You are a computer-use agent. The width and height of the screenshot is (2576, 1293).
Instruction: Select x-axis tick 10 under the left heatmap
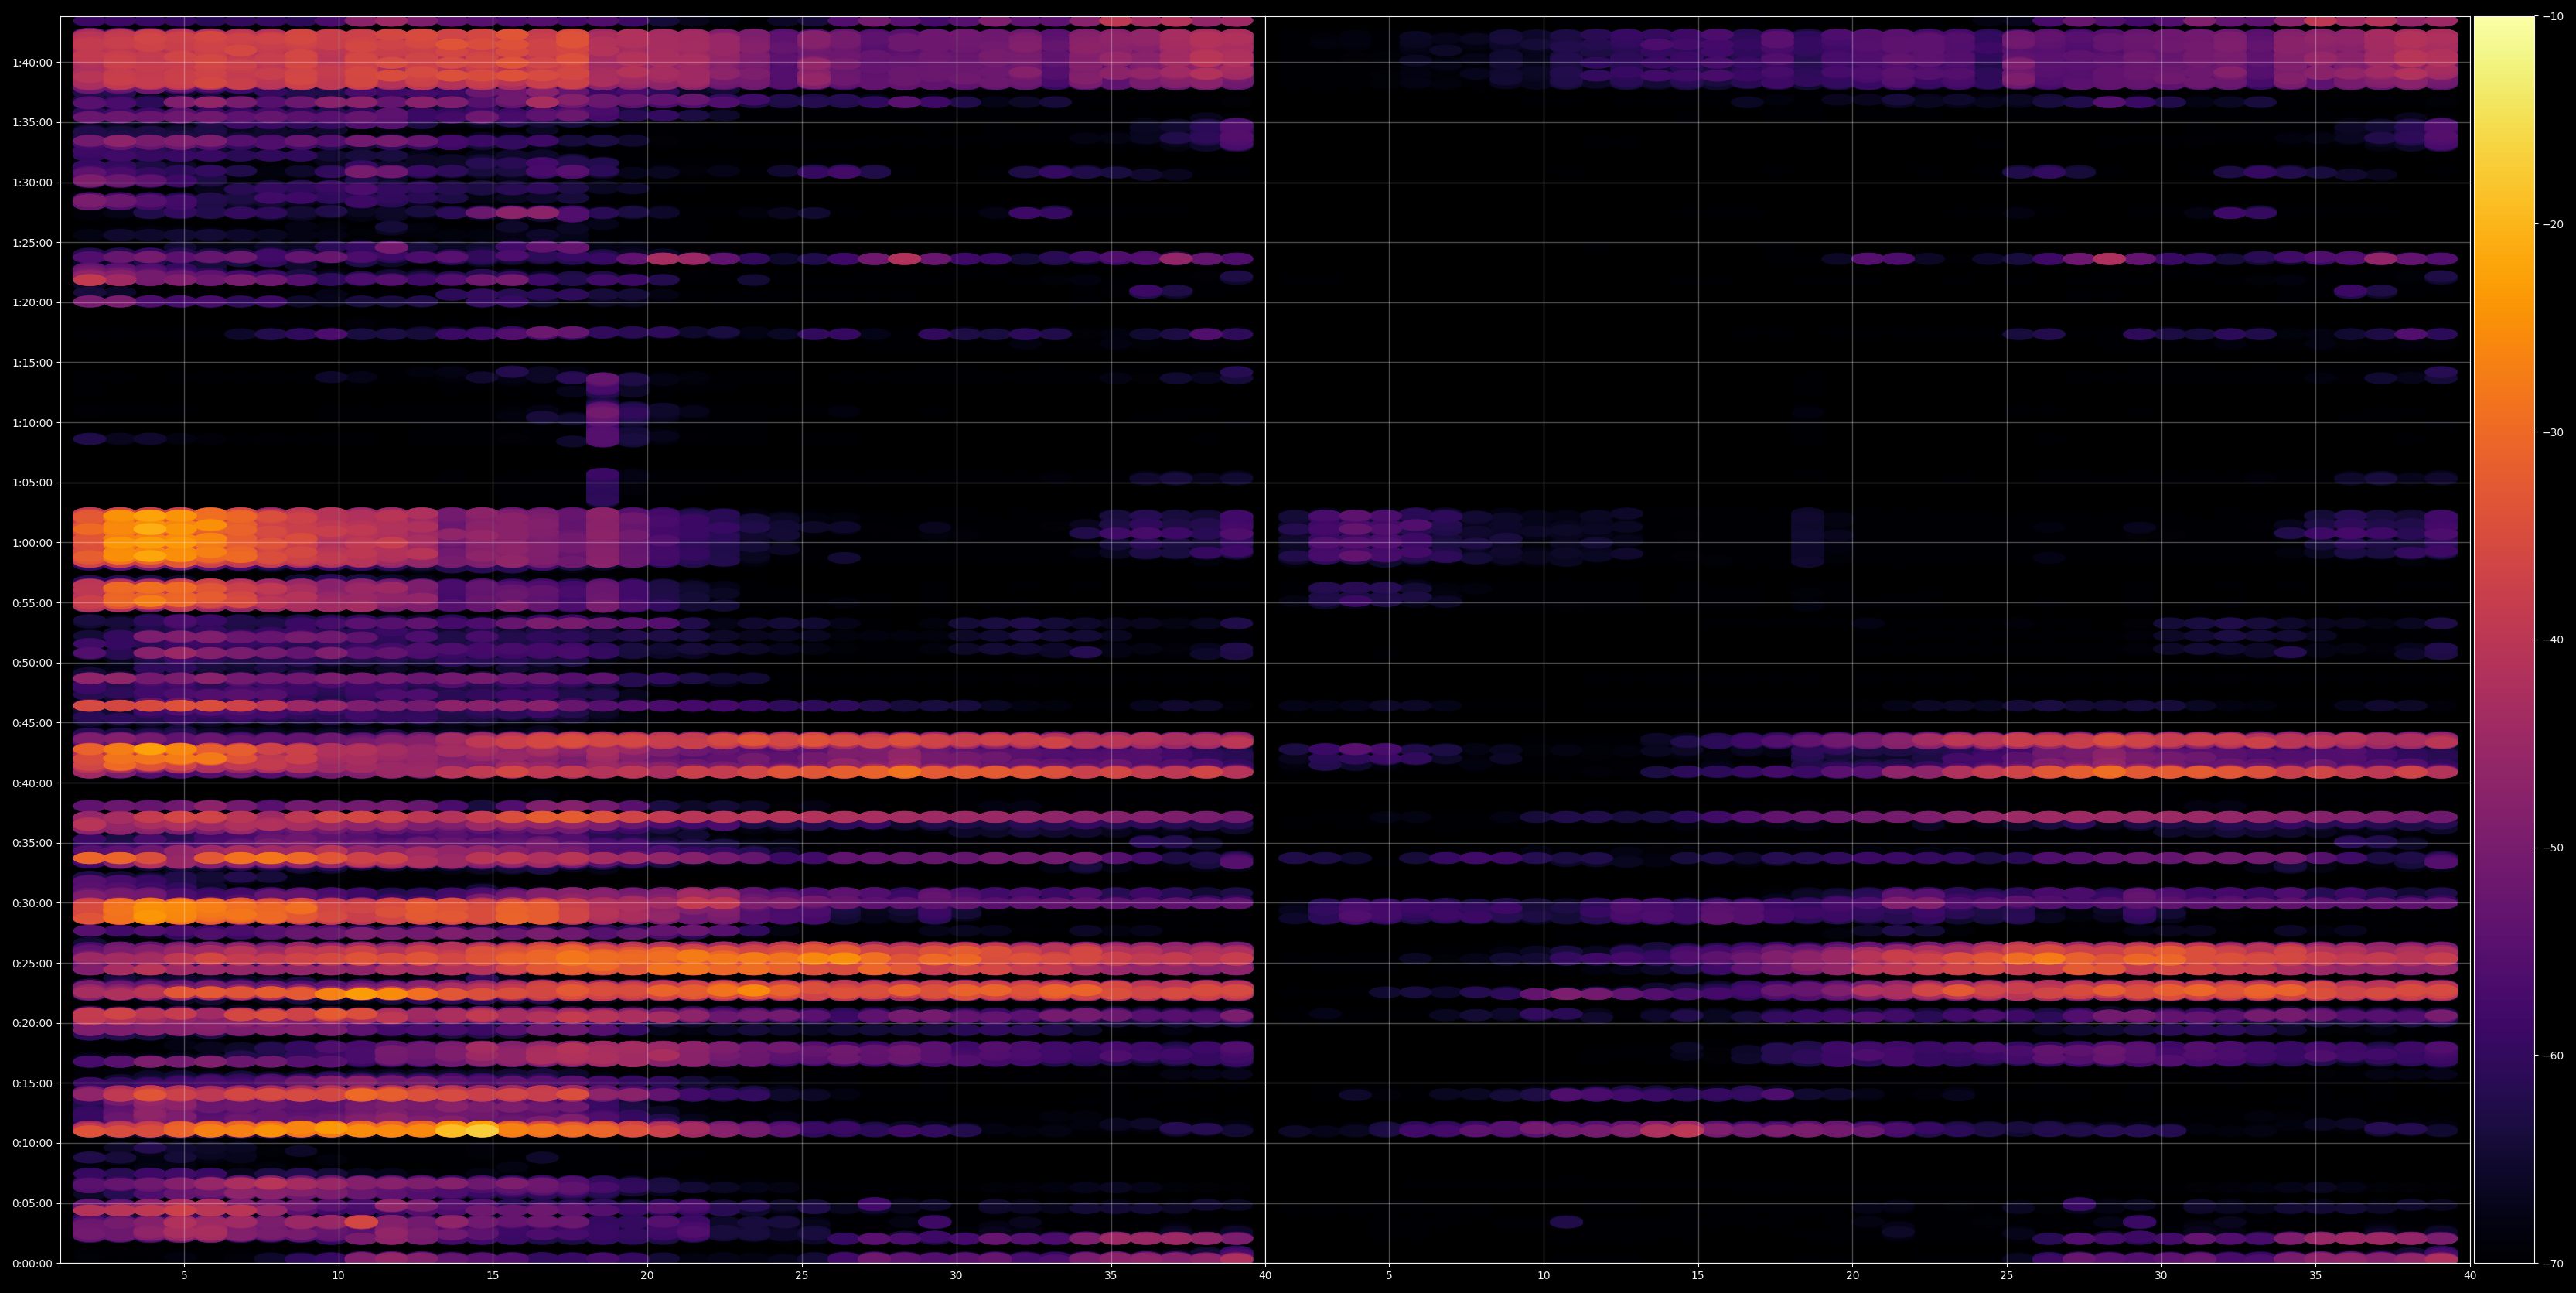coord(338,1276)
